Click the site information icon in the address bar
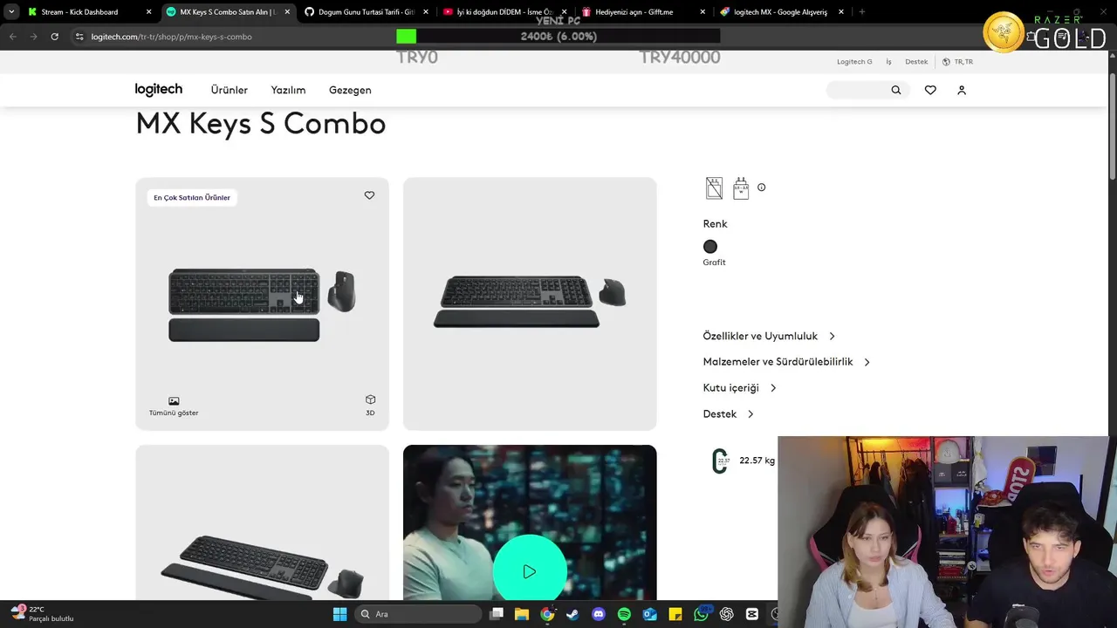The width and height of the screenshot is (1117, 628). click(x=79, y=37)
